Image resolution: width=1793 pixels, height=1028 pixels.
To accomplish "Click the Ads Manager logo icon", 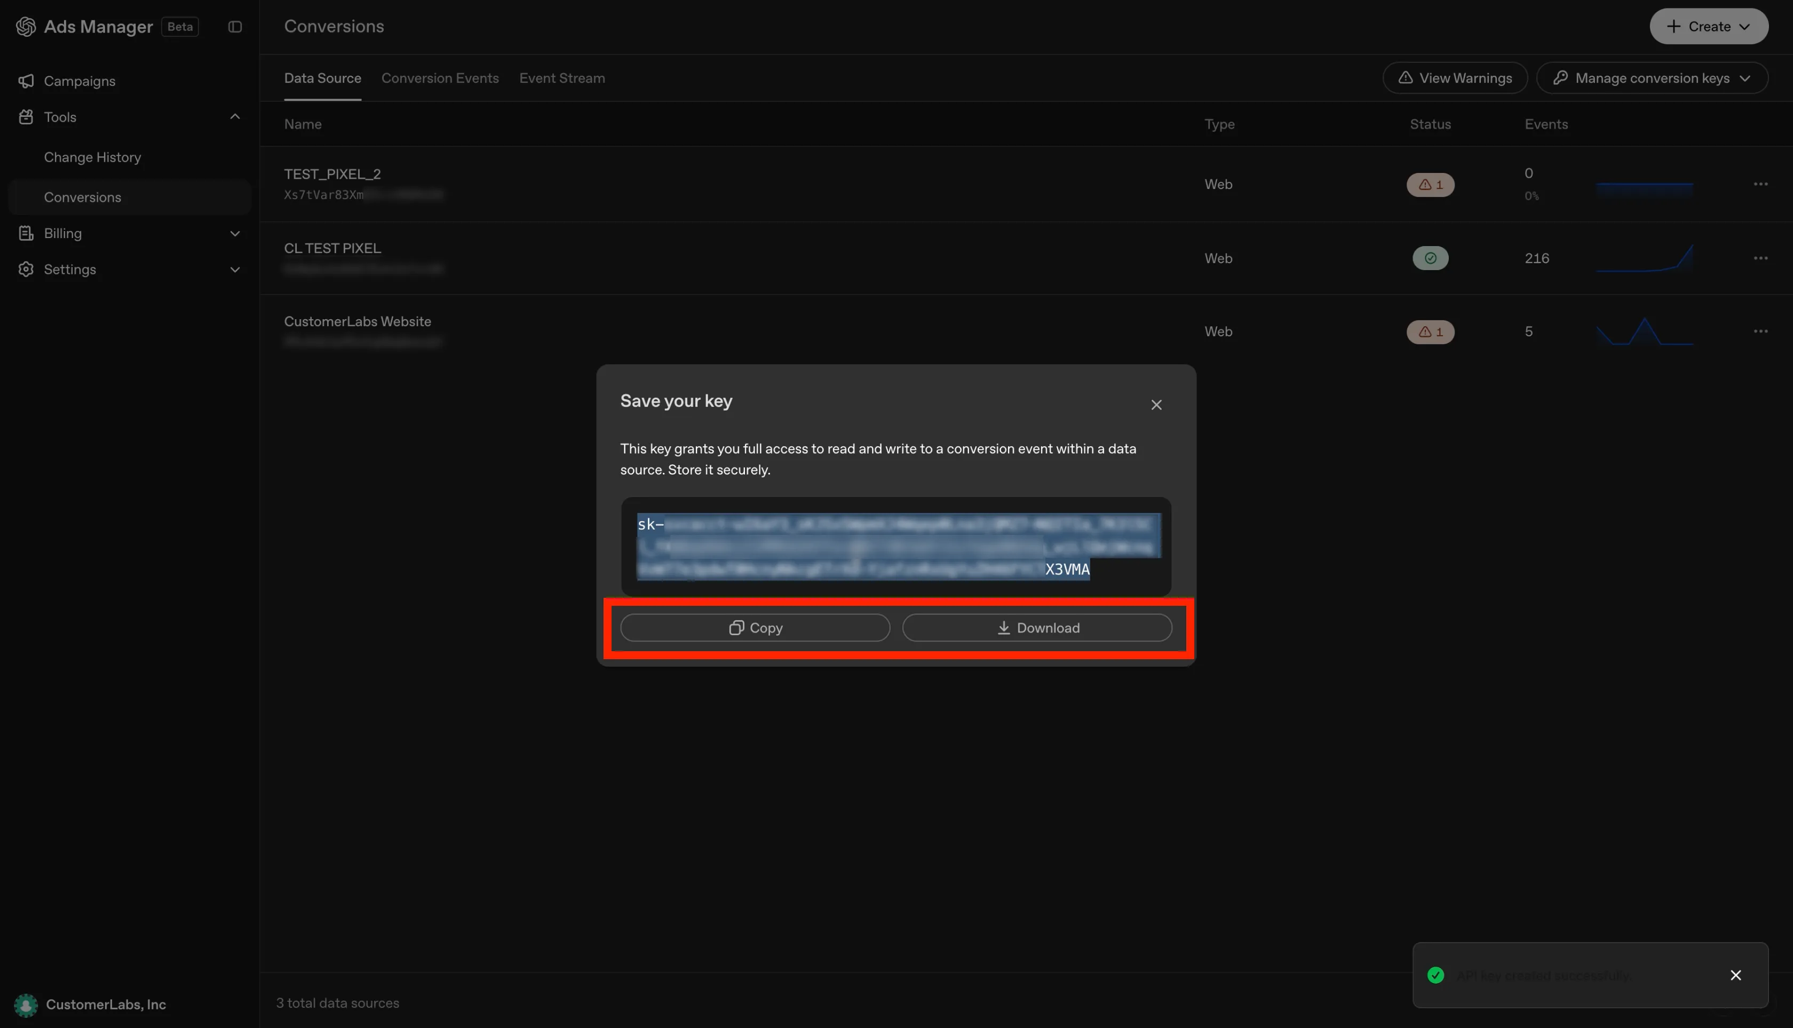I will (26, 26).
